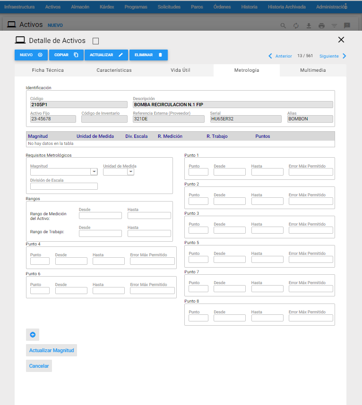
Task: Open the Paros menu
Action: tap(197, 7)
